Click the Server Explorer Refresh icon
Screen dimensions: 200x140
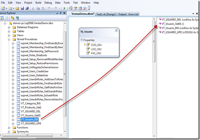(x=2, y=18)
